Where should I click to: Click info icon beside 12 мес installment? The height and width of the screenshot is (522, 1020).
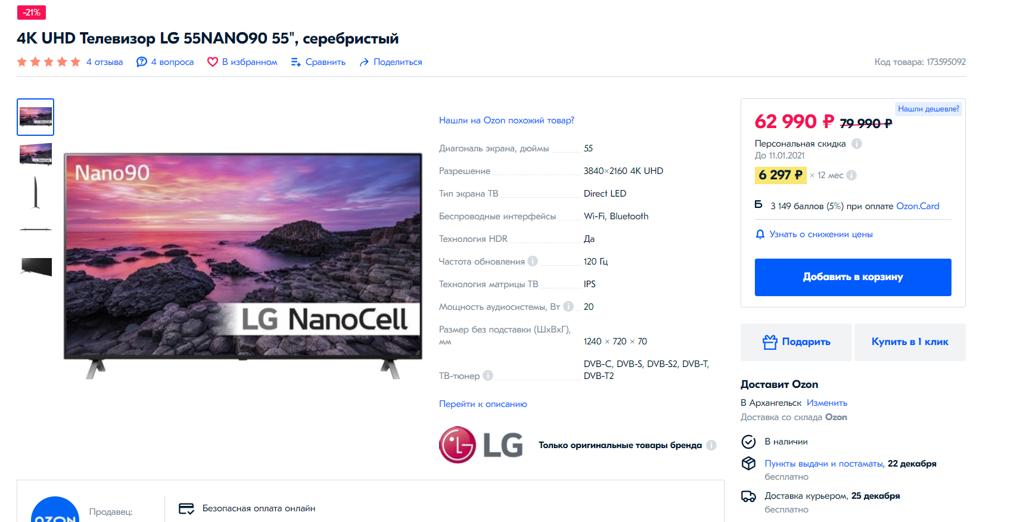pyautogui.click(x=851, y=175)
